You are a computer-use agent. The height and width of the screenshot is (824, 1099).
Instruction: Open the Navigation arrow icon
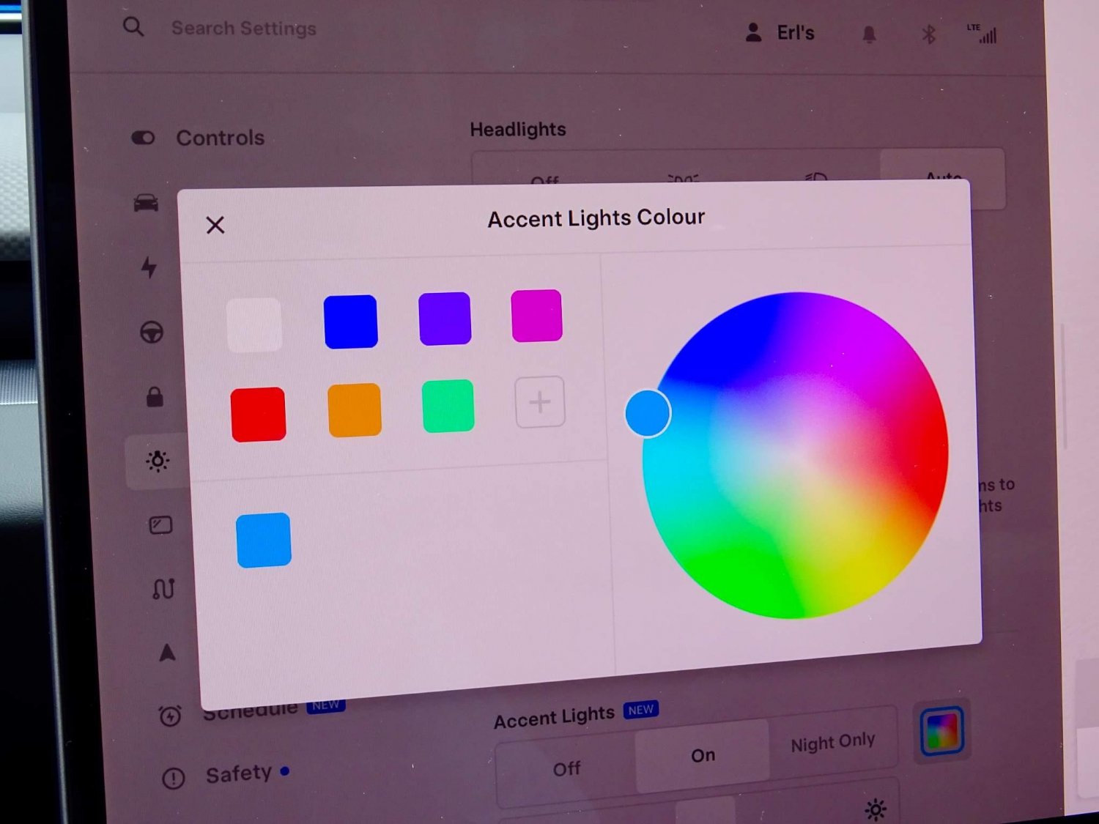168,652
